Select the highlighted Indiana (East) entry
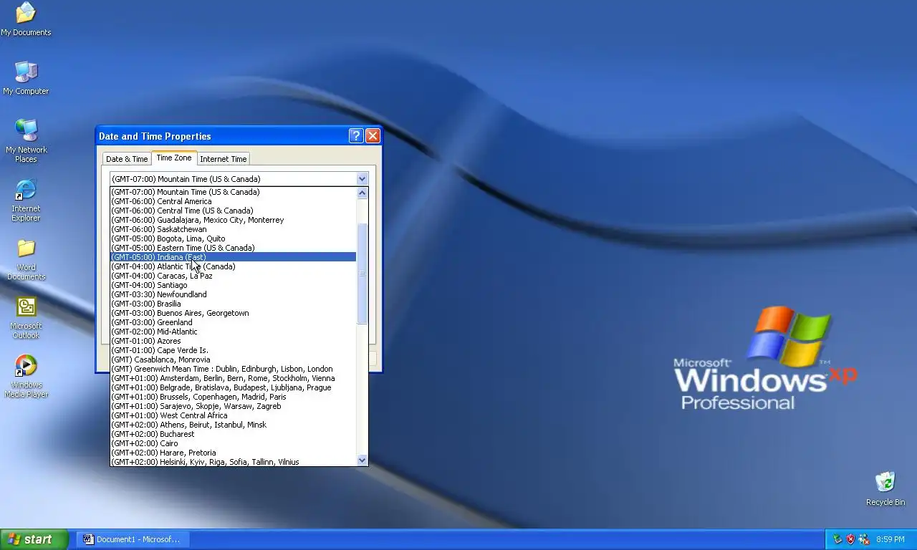Screen dimensions: 917x550 click(233, 257)
